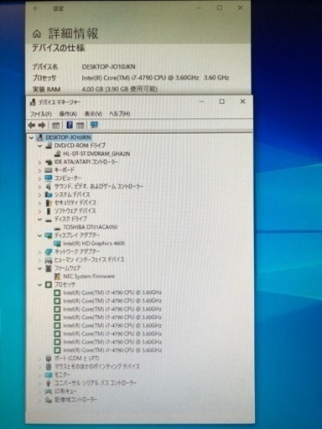Screen dimensions: 322x429
Task: Expand the ヒューマン インターフェイス デバイス category
Action: (x=39, y=261)
